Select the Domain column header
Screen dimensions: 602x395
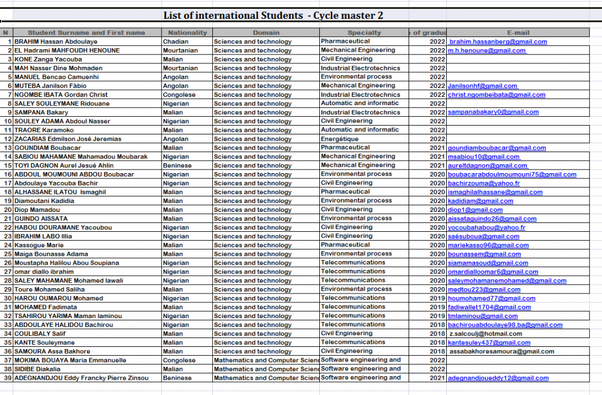tap(266, 32)
